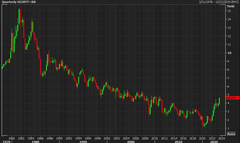240x143 pixels.
Task: Click the 1992 year tick label
Action: [69, 138]
